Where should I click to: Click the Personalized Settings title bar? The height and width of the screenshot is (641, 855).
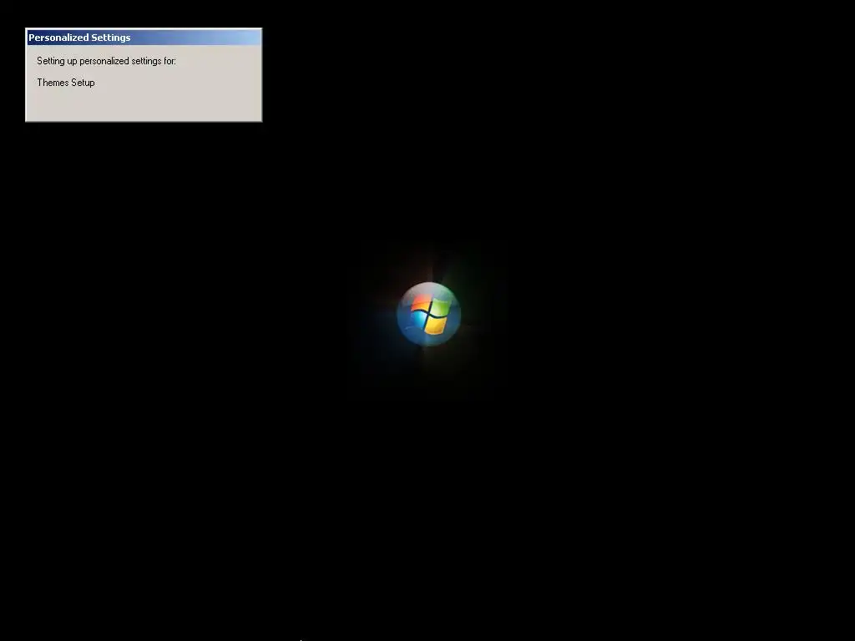pyautogui.click(x=144, y=38)
